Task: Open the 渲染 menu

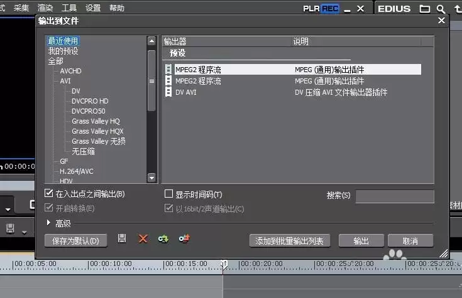Action: pyautogui.click(x=45, y=8)
